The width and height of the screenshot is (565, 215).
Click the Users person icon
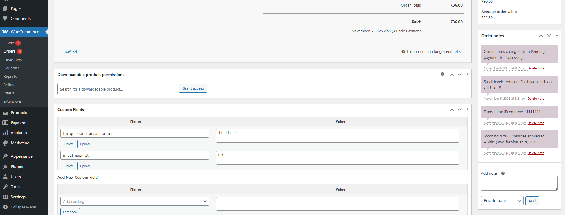[x=5, y=177]
